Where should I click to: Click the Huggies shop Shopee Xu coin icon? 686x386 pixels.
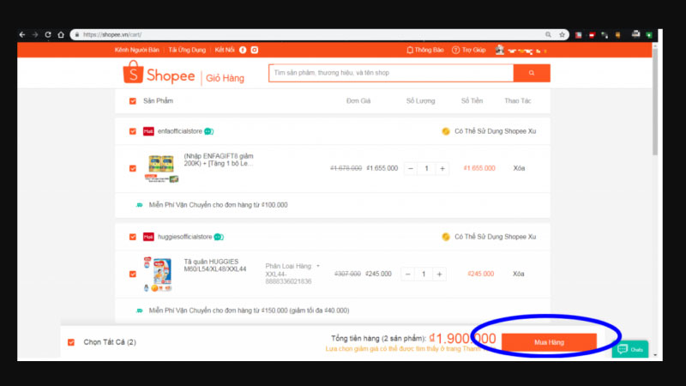pyautogui.click(x=445, y=237)
